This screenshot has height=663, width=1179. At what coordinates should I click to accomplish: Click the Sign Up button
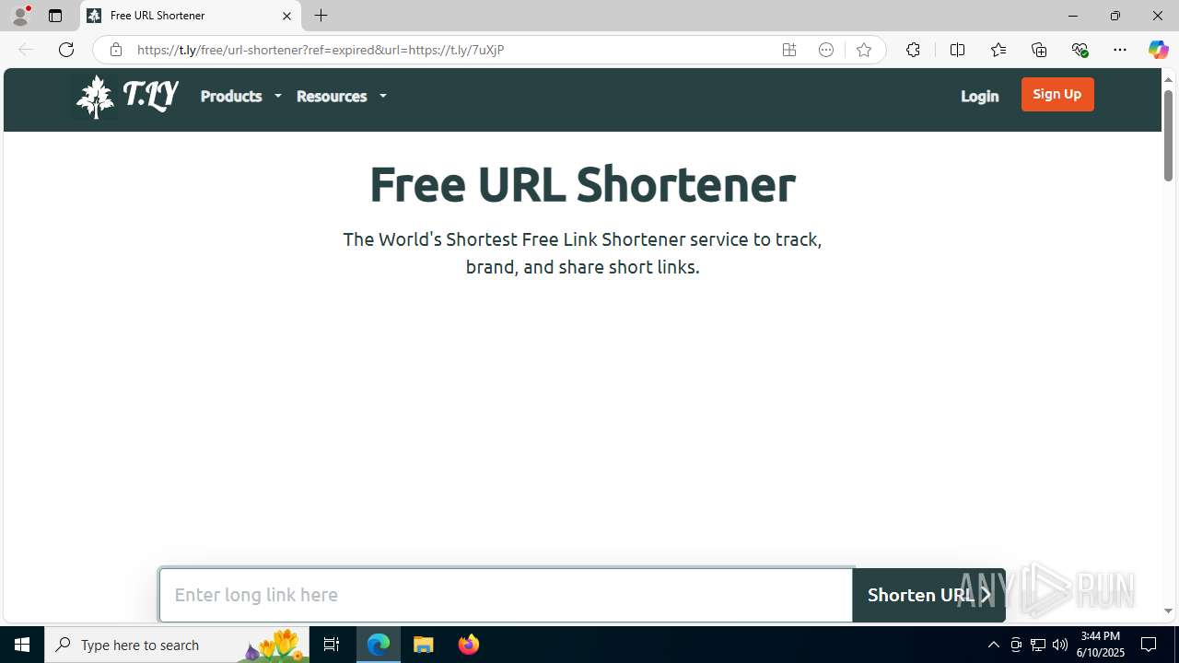[x=1057, y=94]
